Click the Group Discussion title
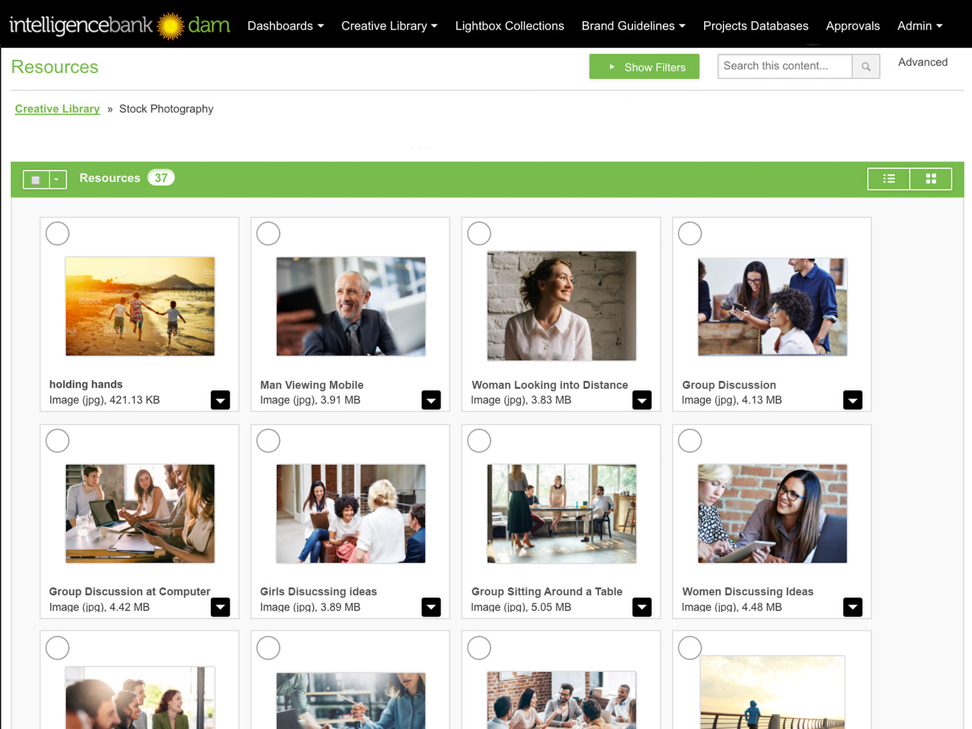The height and width of the screenshot is (729, 972). pos(729,385)
